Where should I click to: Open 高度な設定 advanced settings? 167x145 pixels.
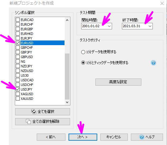[118, 82]
